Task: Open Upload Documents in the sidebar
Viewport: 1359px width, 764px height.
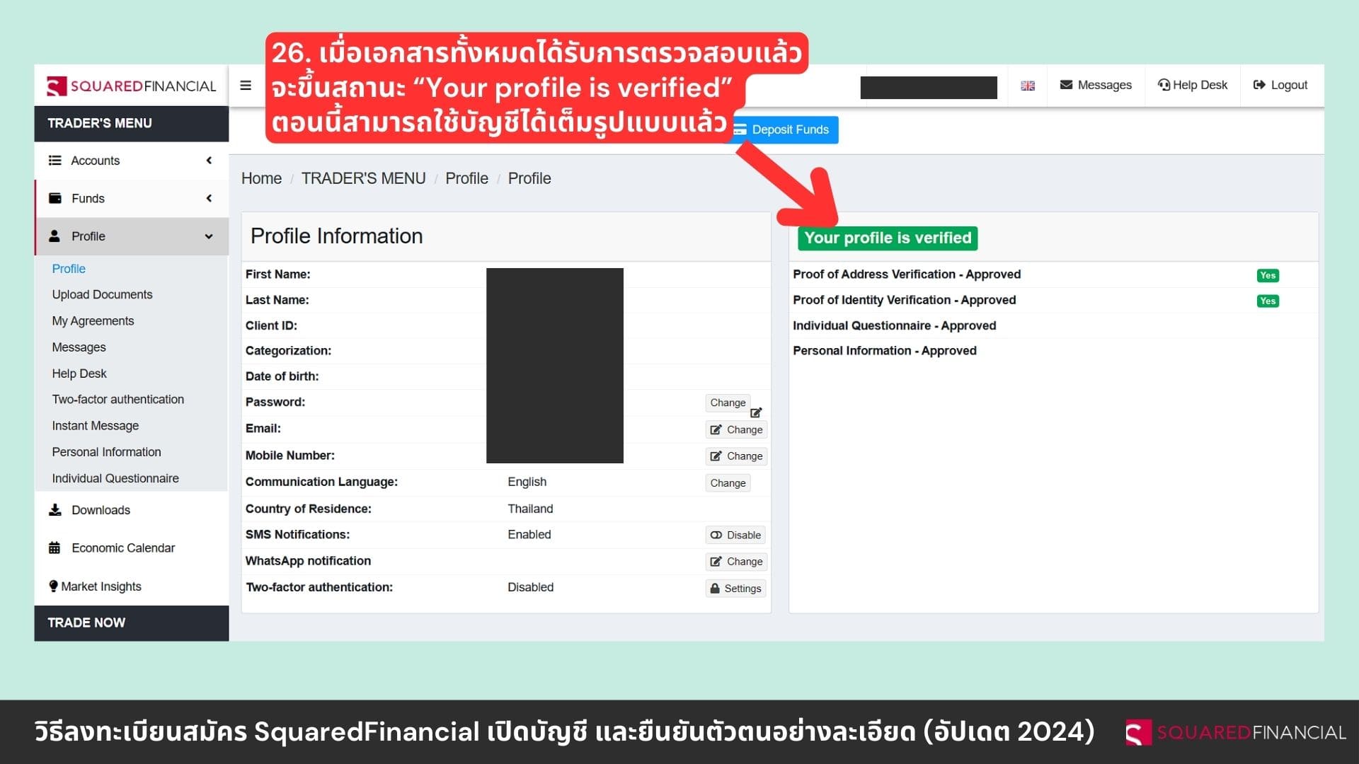Action: [x=102, y=294]
